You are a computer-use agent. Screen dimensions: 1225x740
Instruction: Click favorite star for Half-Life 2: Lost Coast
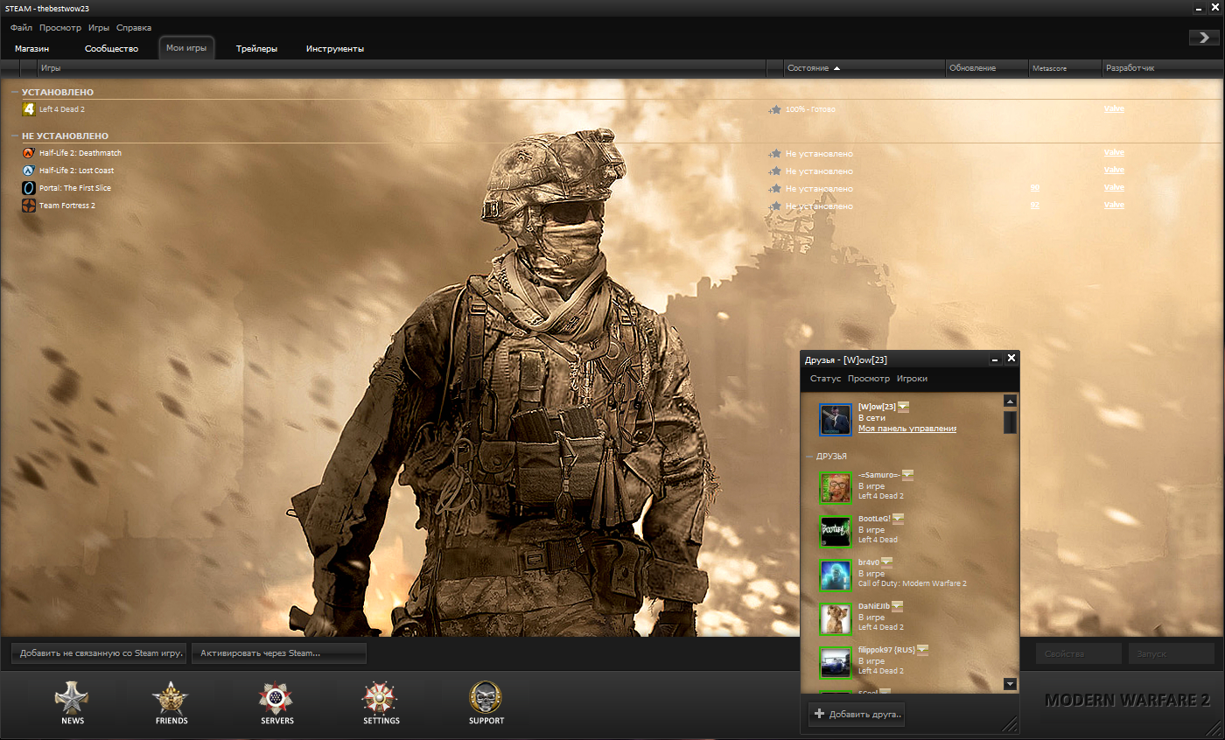point(774,171)
